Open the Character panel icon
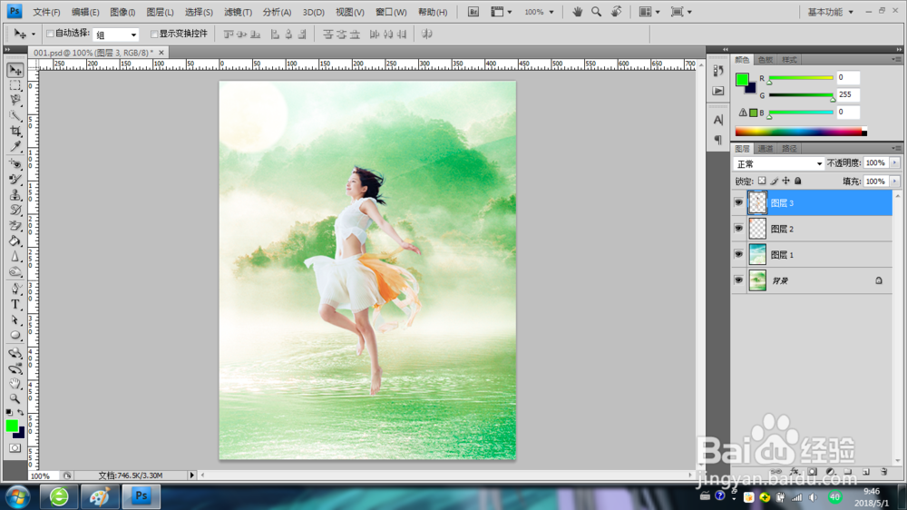Image resolution: width=907 pixels, height=510 pixels. point(717,120)
